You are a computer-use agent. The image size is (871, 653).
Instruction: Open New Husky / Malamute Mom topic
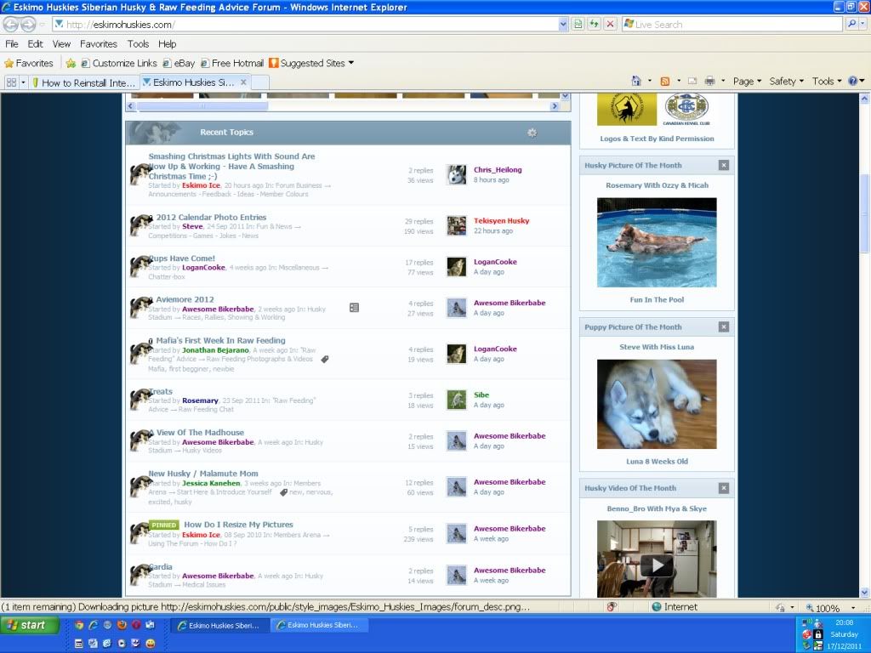[203, 474]
